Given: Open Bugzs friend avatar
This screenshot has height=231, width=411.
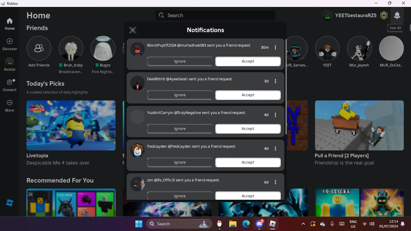Looking at the screenshot, I should (x=103, y=48).
